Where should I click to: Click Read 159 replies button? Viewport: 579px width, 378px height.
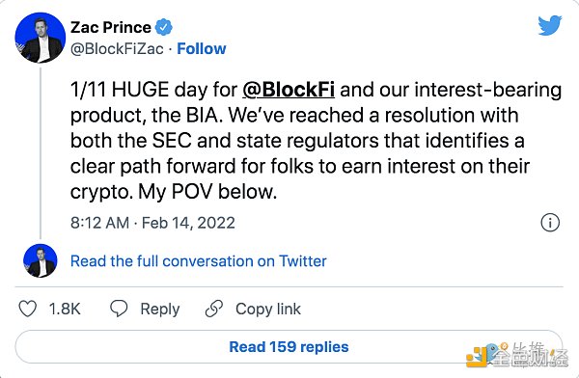289,346
